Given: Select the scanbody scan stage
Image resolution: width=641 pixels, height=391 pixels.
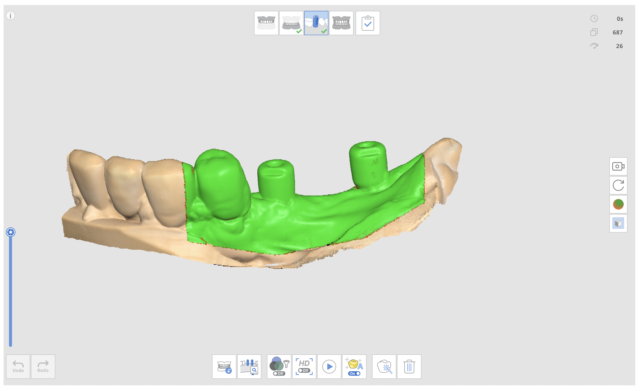Looking at the screenshot, I should click(x=316, y=23).
